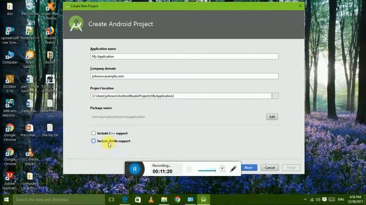Click the taskbar search box
This screenshot has height=205, width=366.
pos(59,199)
